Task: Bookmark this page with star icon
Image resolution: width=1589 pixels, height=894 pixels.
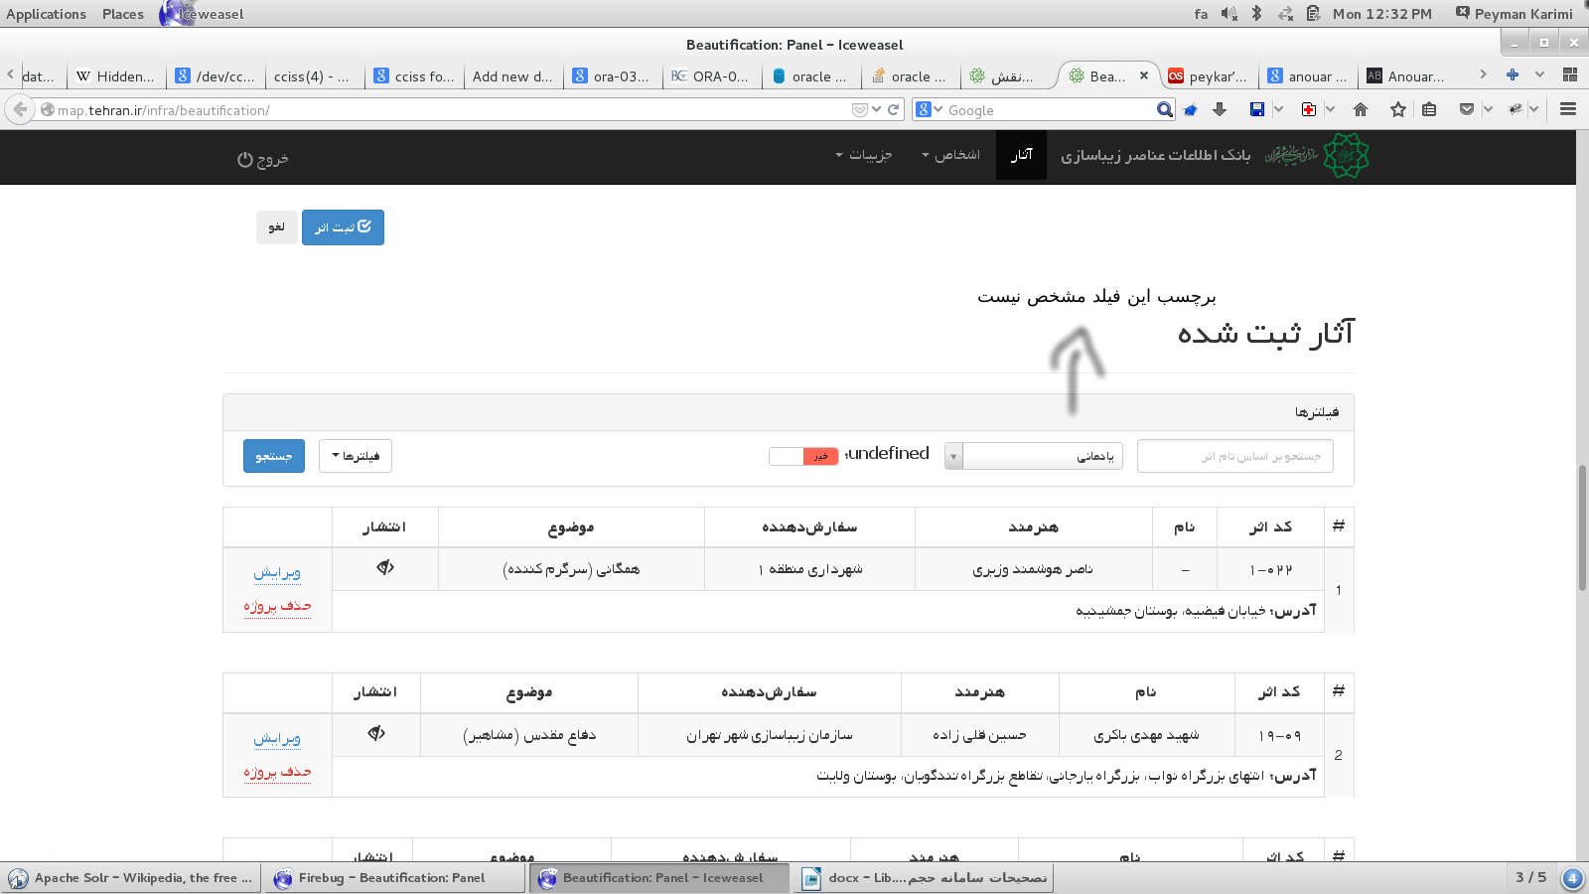Action: coord(1398,110)
